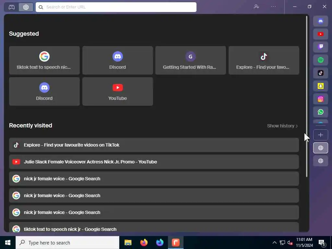Open the Spotify sidebar app

320,60
